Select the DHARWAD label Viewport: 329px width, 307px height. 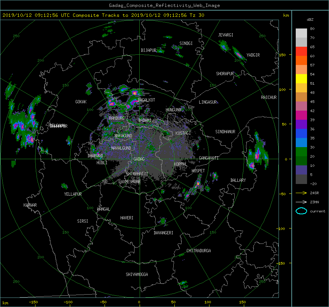[x=95, y=156]
